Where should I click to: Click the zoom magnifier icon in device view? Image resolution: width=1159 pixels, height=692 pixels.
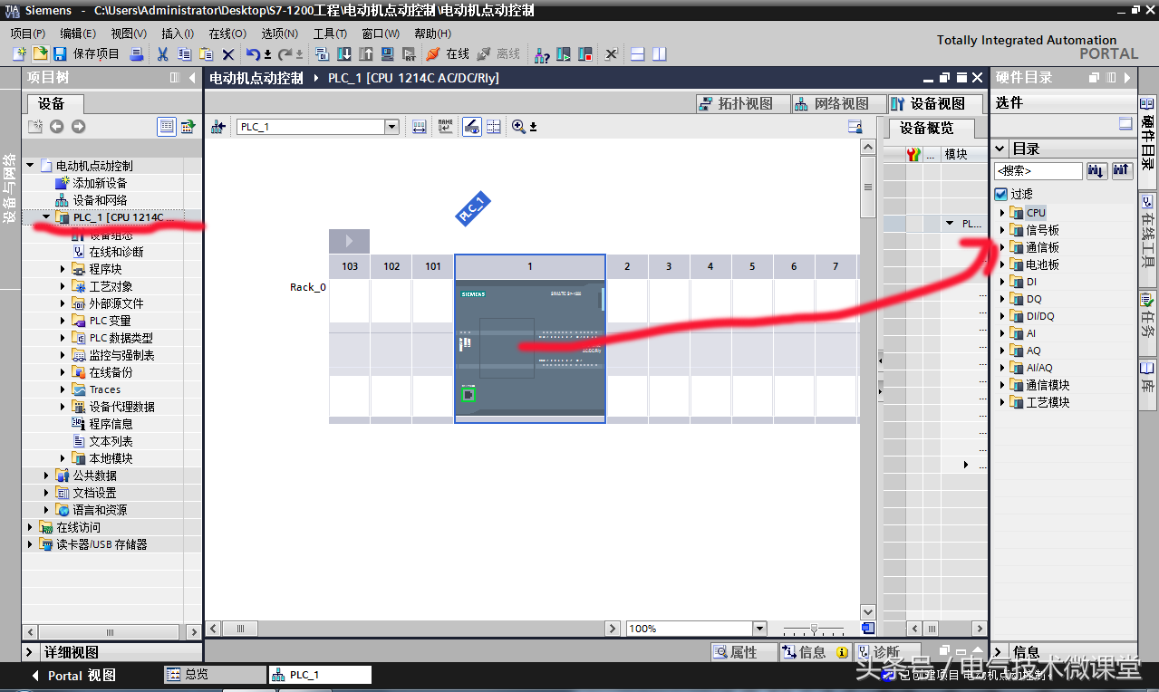[x=518, y=127]
